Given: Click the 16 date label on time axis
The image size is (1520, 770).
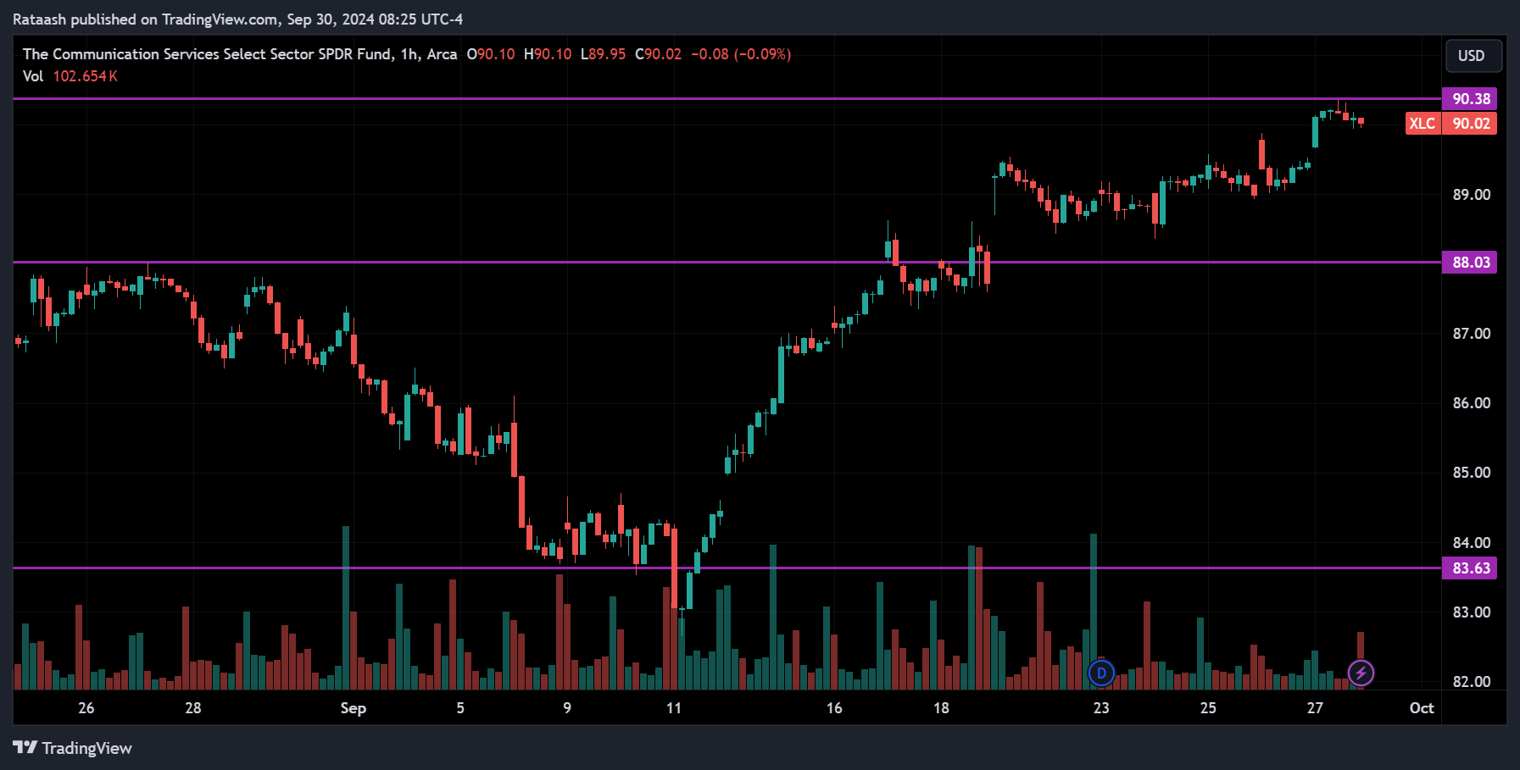Looking at the screenshot, I should point(834,708).
